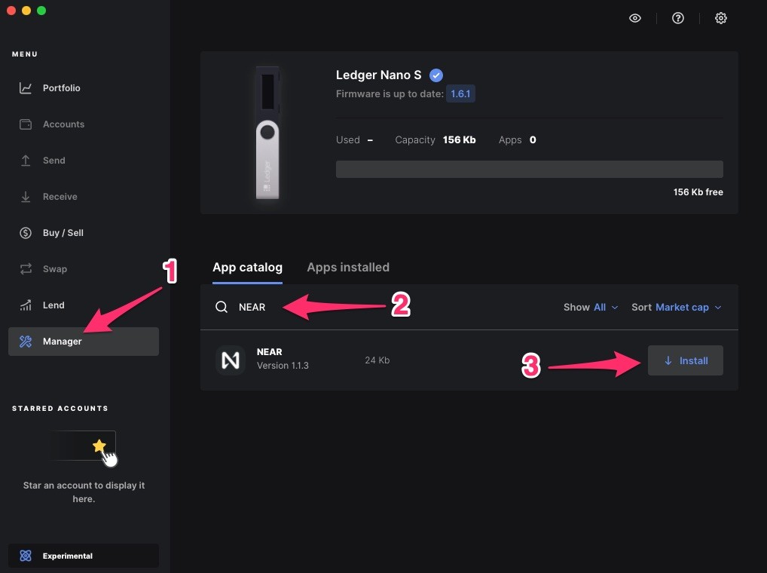Click firmware version 1.6.1 badge

click(x=460, y=94)
